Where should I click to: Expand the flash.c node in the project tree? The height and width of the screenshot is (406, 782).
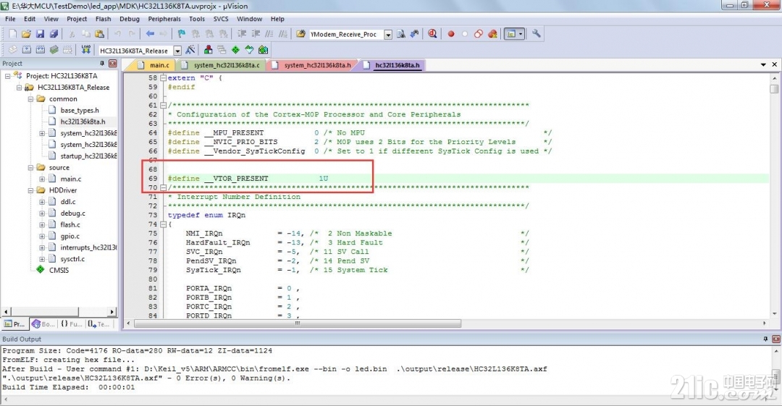(x=42, y=225)
